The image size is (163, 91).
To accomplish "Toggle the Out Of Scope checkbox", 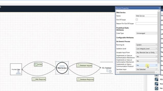I will (137, 19).
